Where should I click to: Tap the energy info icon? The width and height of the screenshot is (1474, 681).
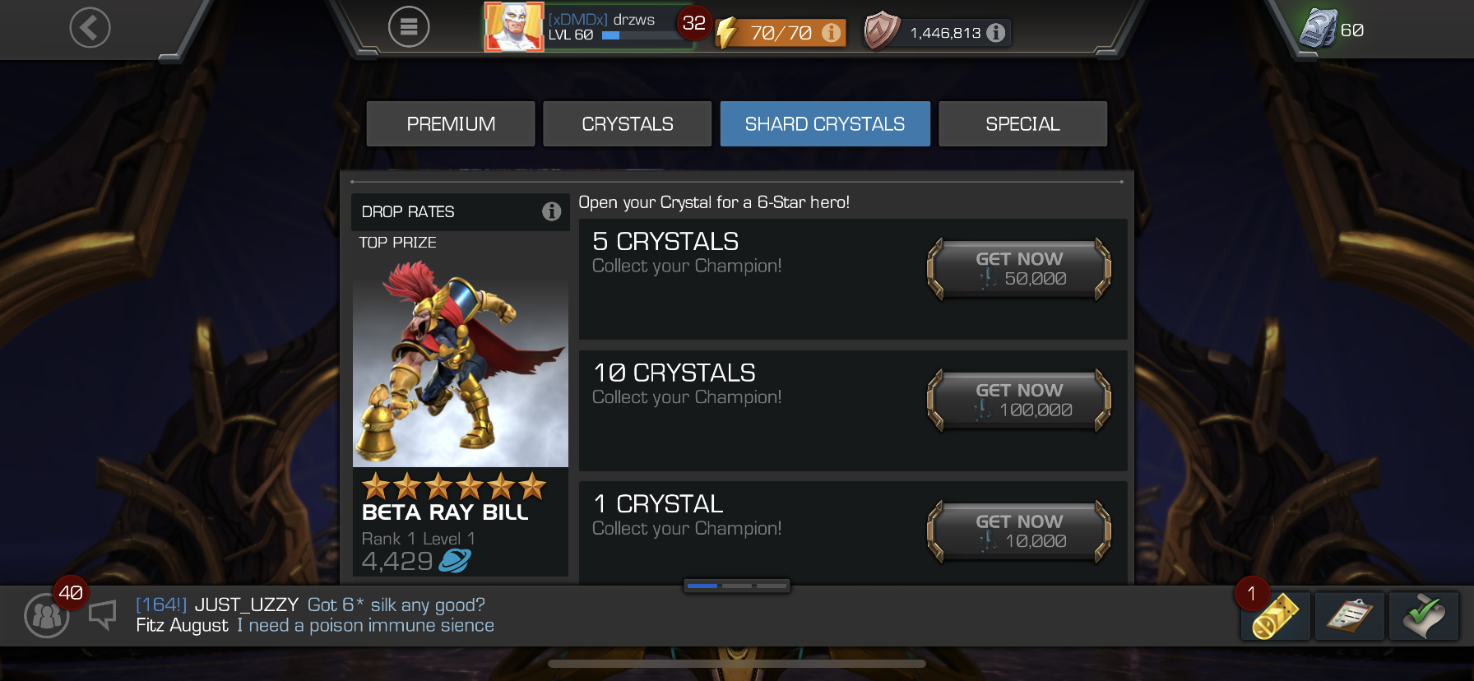[x=832, y=32]
